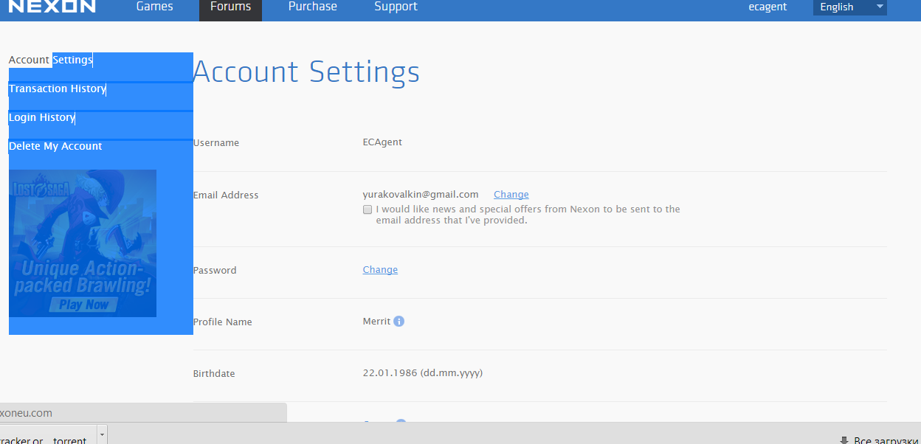Click the Lost Saga Play Now banner
The height and width of the screenshot is (444, 921).
pos(83,243)
